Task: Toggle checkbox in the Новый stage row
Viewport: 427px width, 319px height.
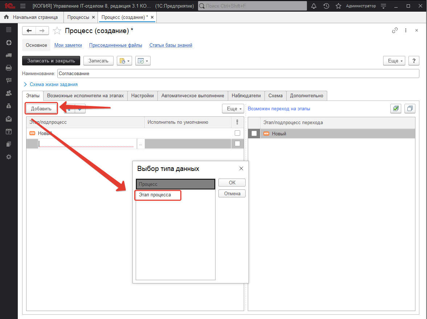Action: pos(237,133)
